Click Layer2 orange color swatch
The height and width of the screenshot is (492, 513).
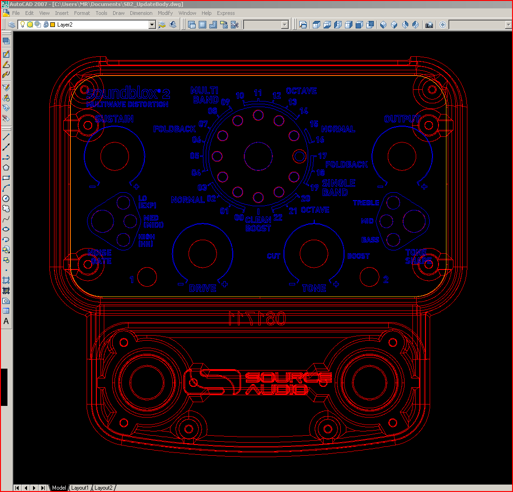point(53,25)
